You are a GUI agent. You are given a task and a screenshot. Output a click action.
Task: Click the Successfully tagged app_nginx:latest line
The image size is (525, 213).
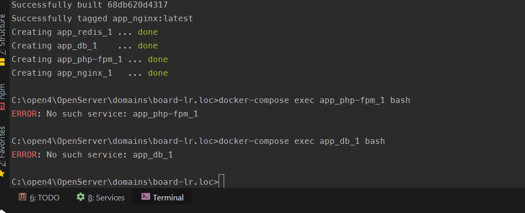point(102,18)
